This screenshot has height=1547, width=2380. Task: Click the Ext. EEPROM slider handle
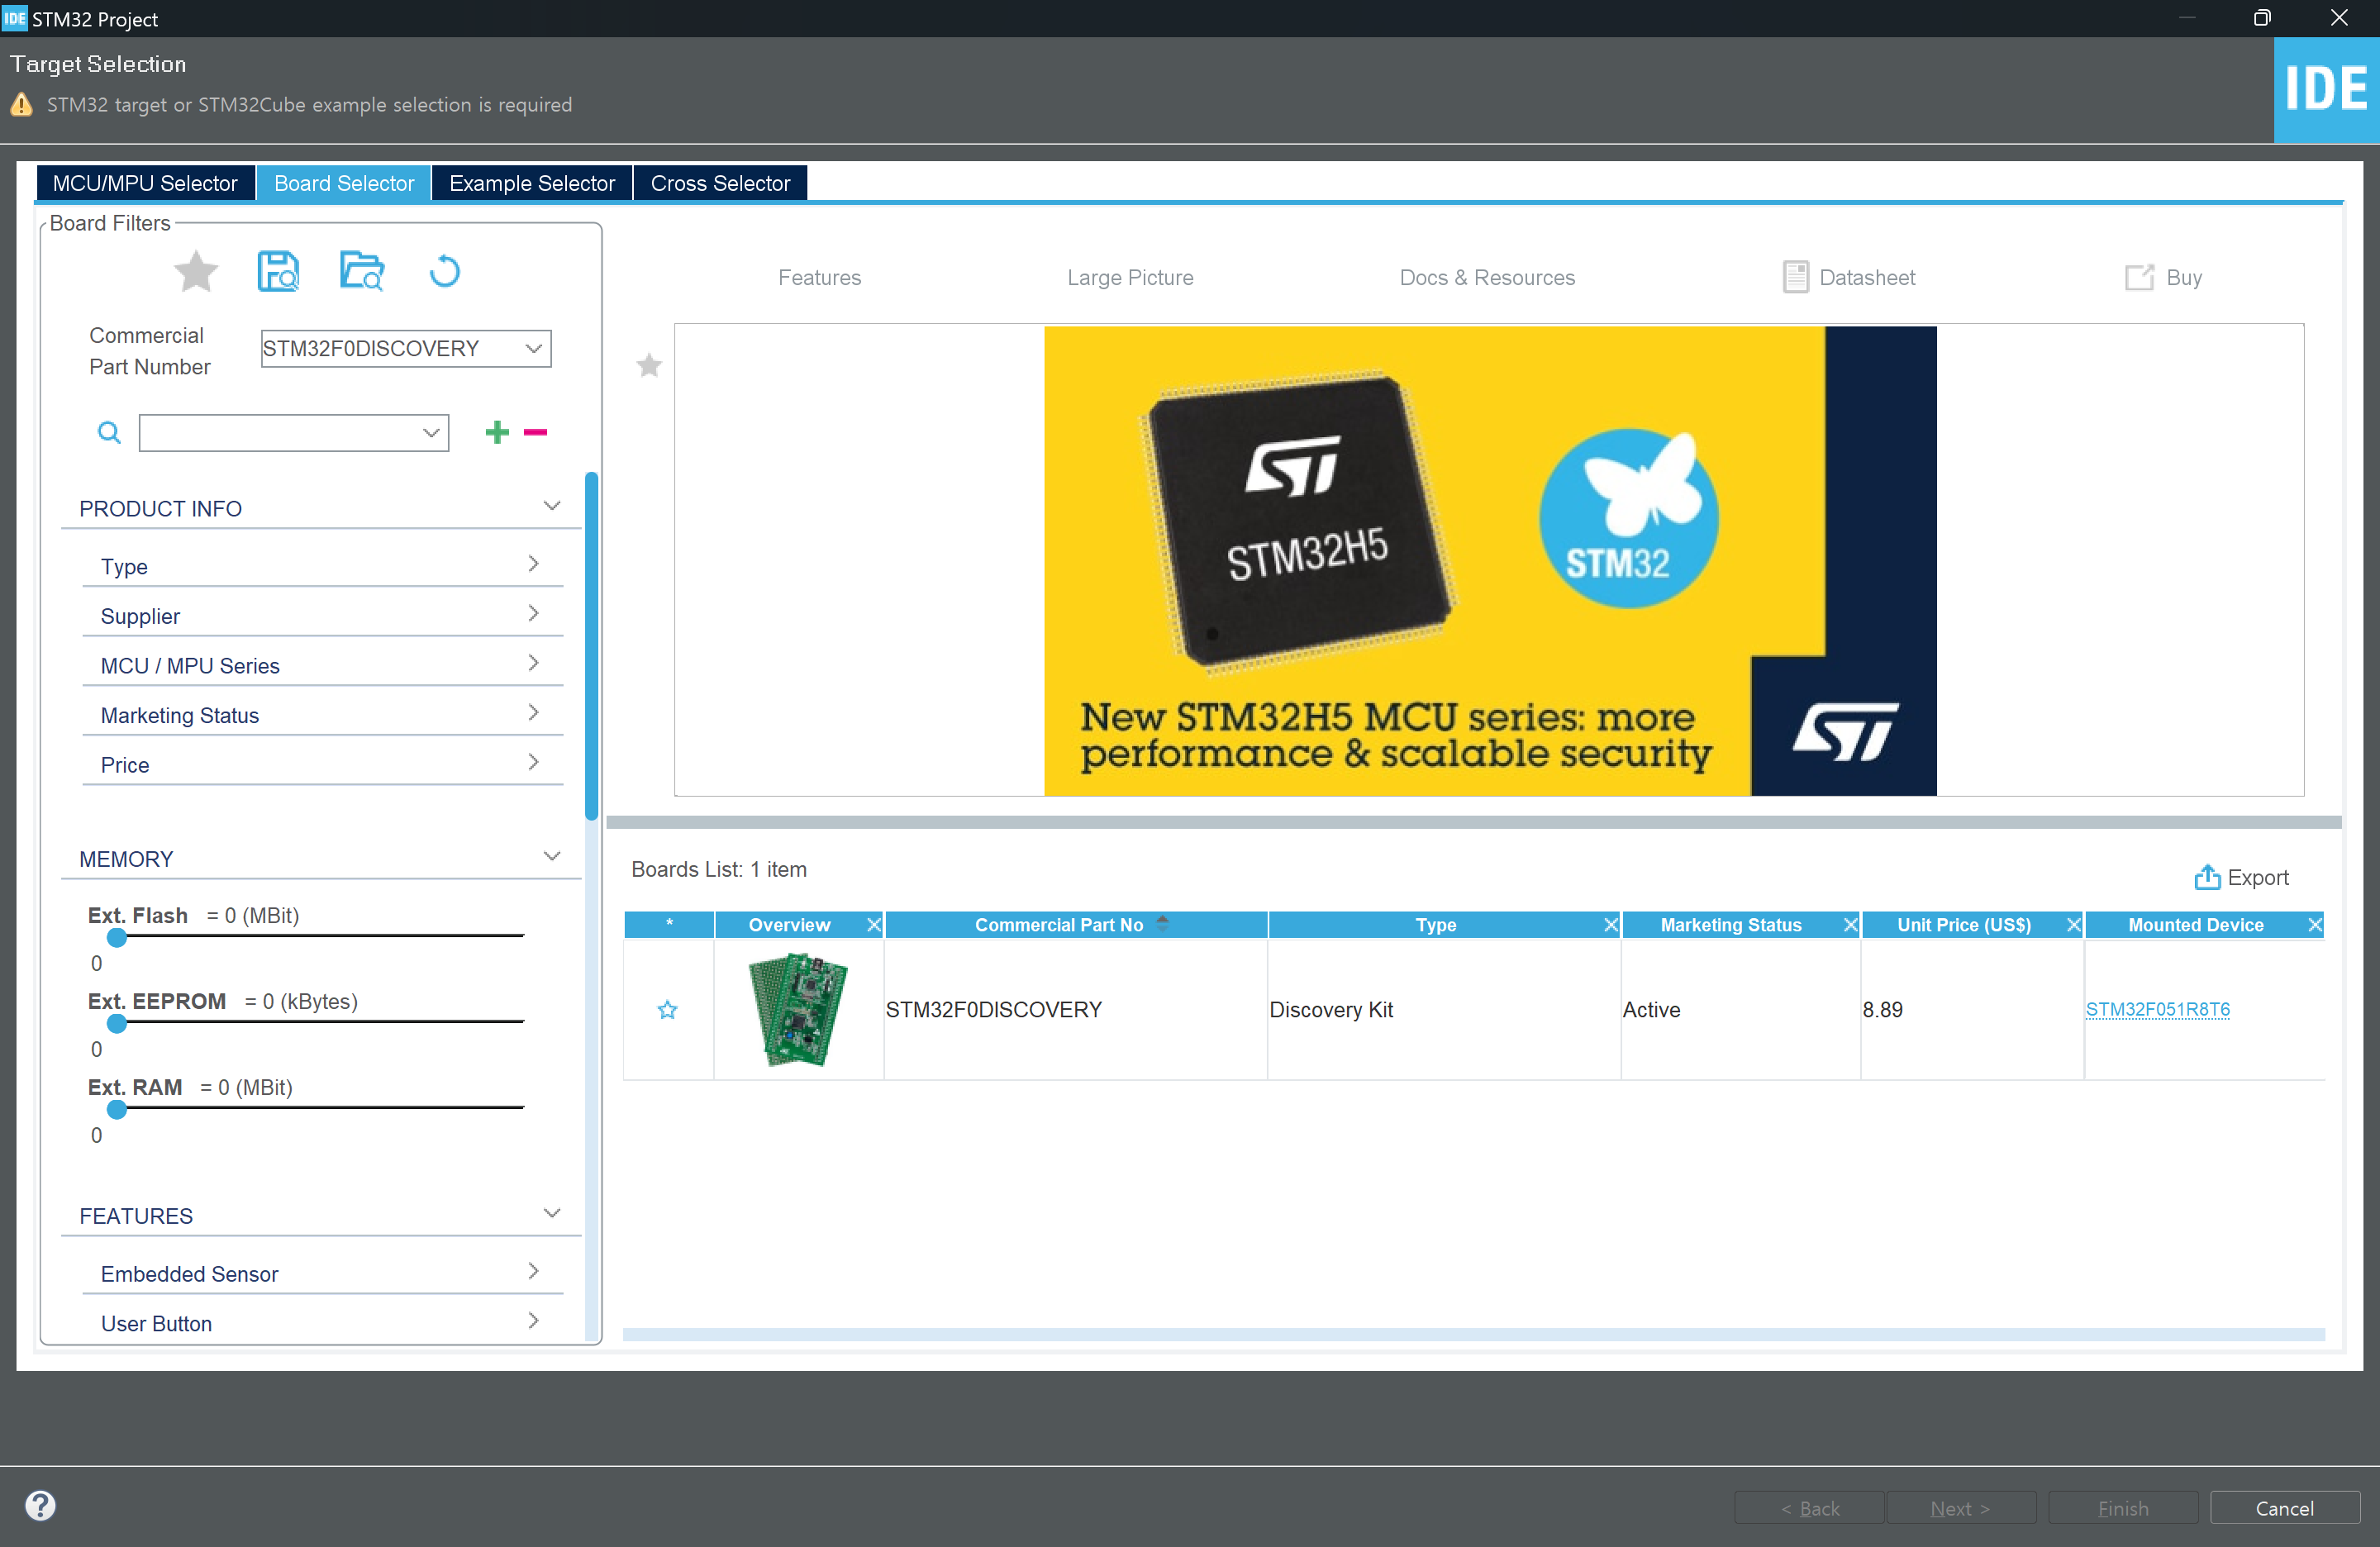[117, 1023]
